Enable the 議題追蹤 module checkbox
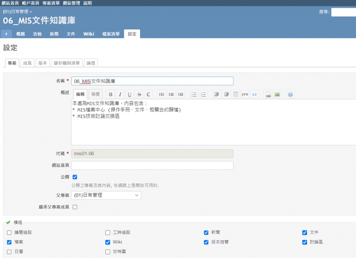Image resolution: width=356 pixels, height=258 pixels. coord(9,233)
